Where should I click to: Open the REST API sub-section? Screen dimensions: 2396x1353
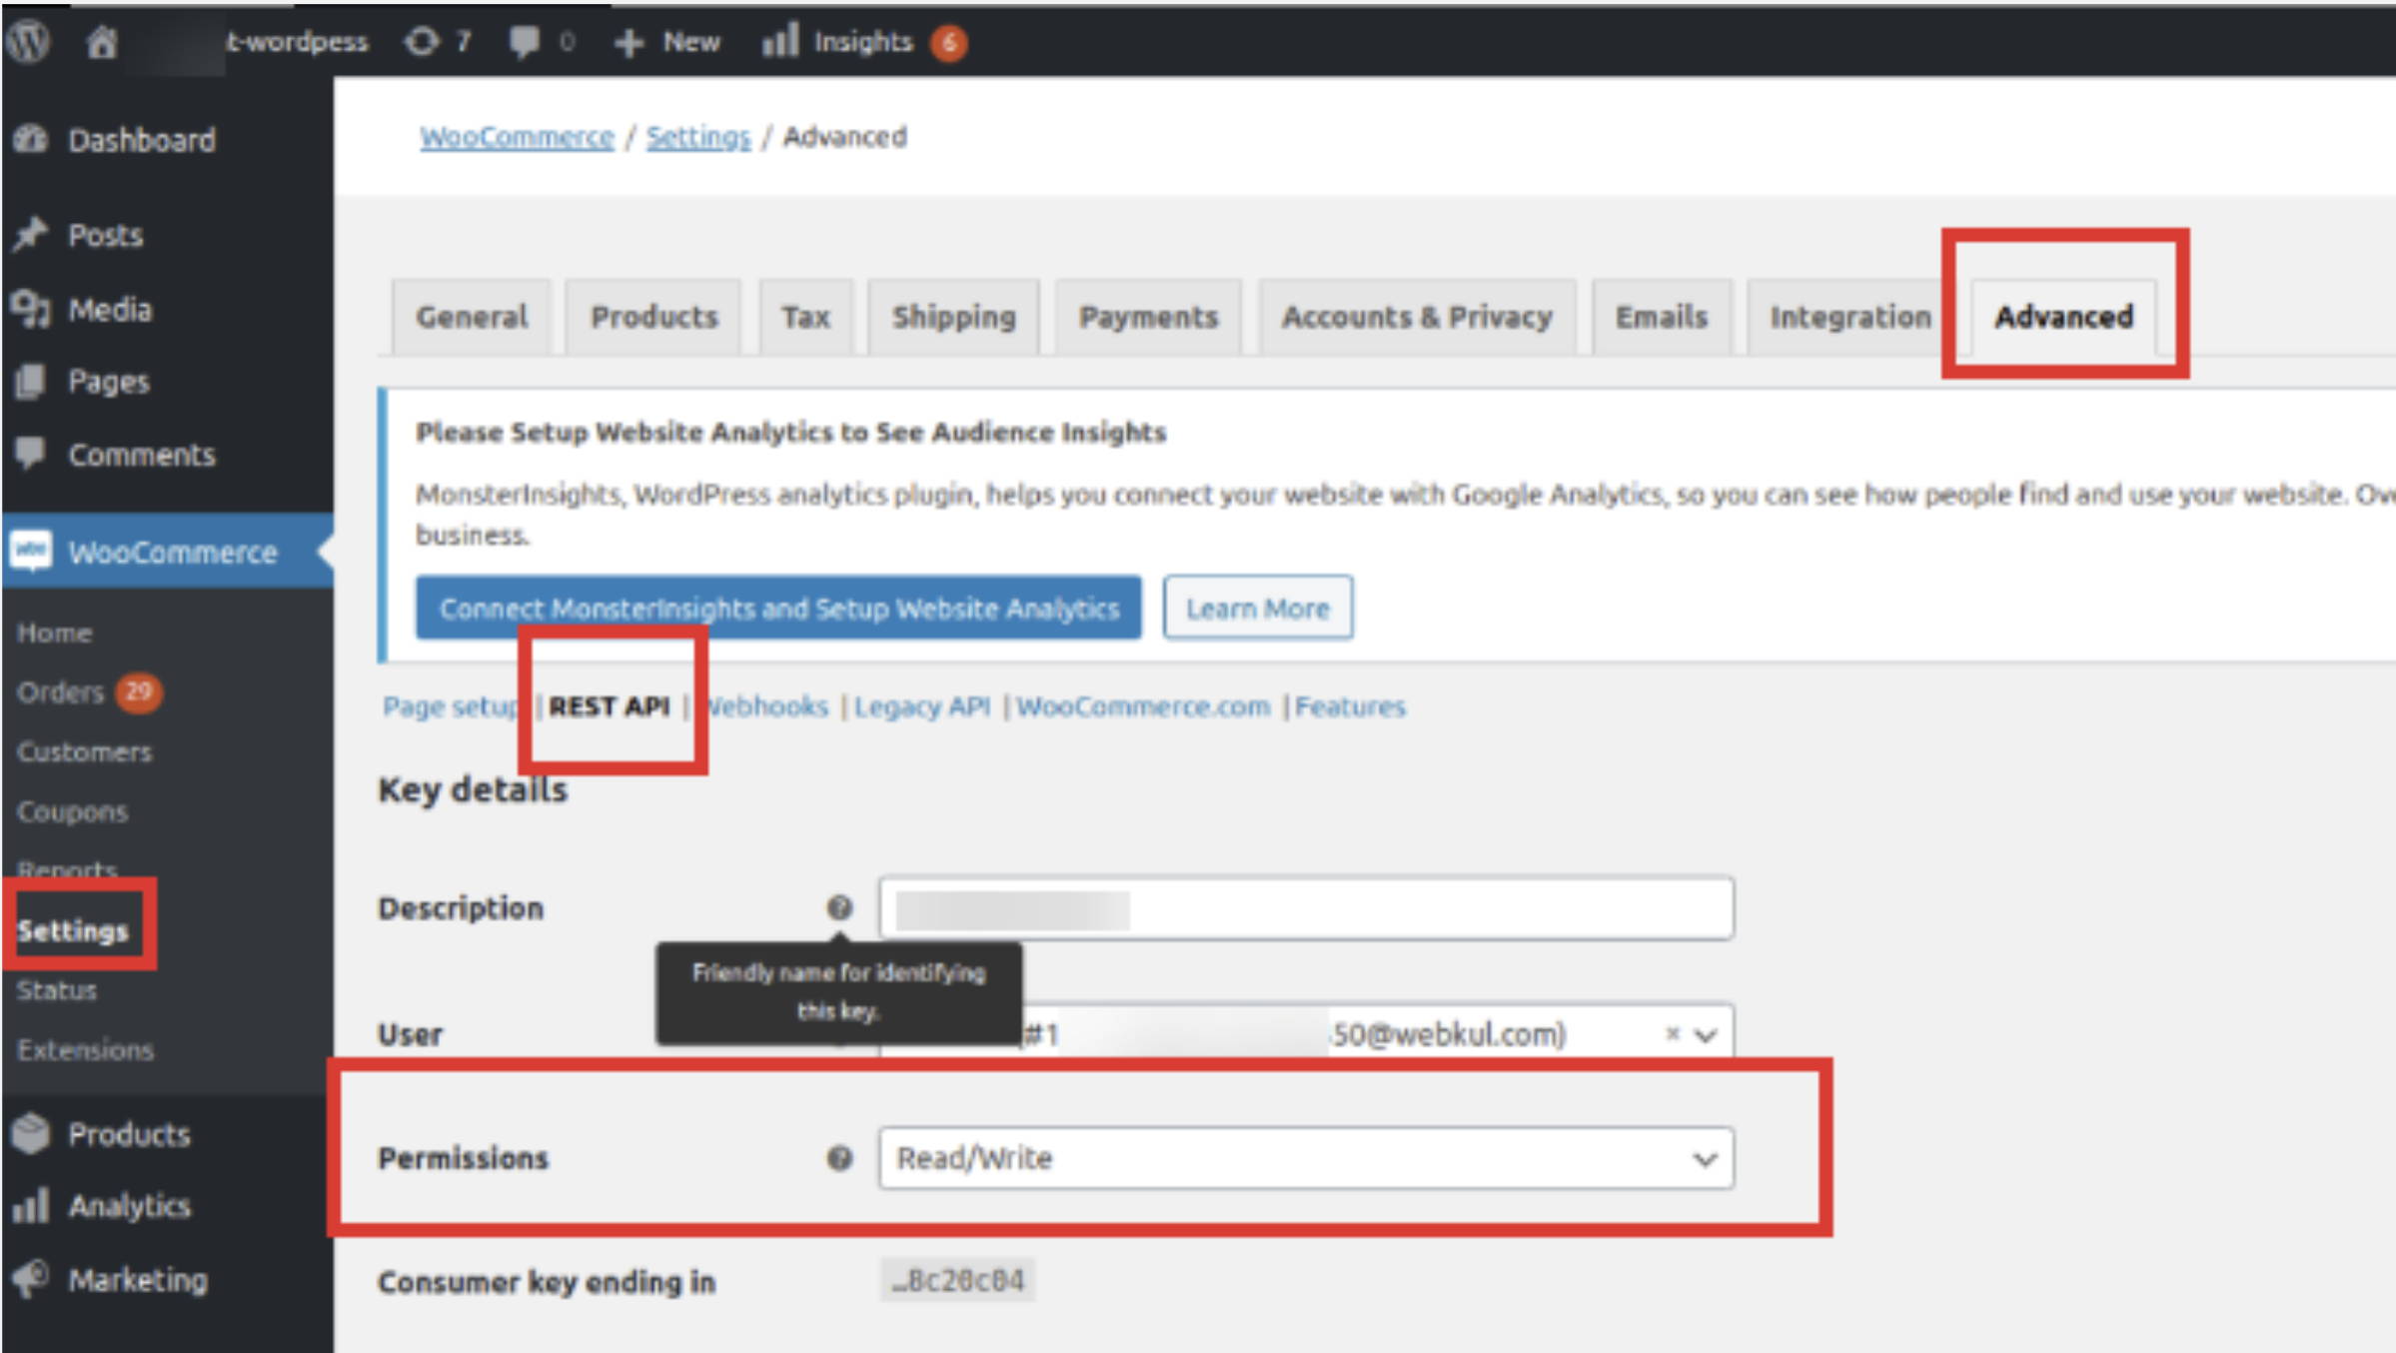pyautogui.click(x=609, y=706)
